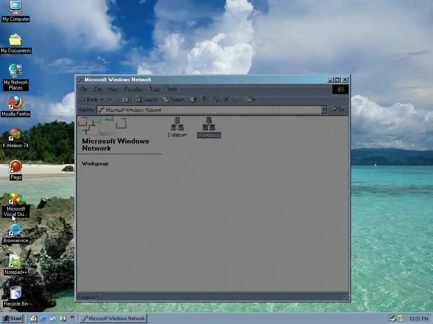Open the My Documents desktop folder
433x324 pixels.
pos(16,43)
